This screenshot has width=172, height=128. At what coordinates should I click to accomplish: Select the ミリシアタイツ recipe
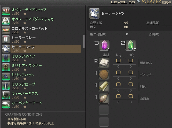pyautogui.click(x=42, y=58)
